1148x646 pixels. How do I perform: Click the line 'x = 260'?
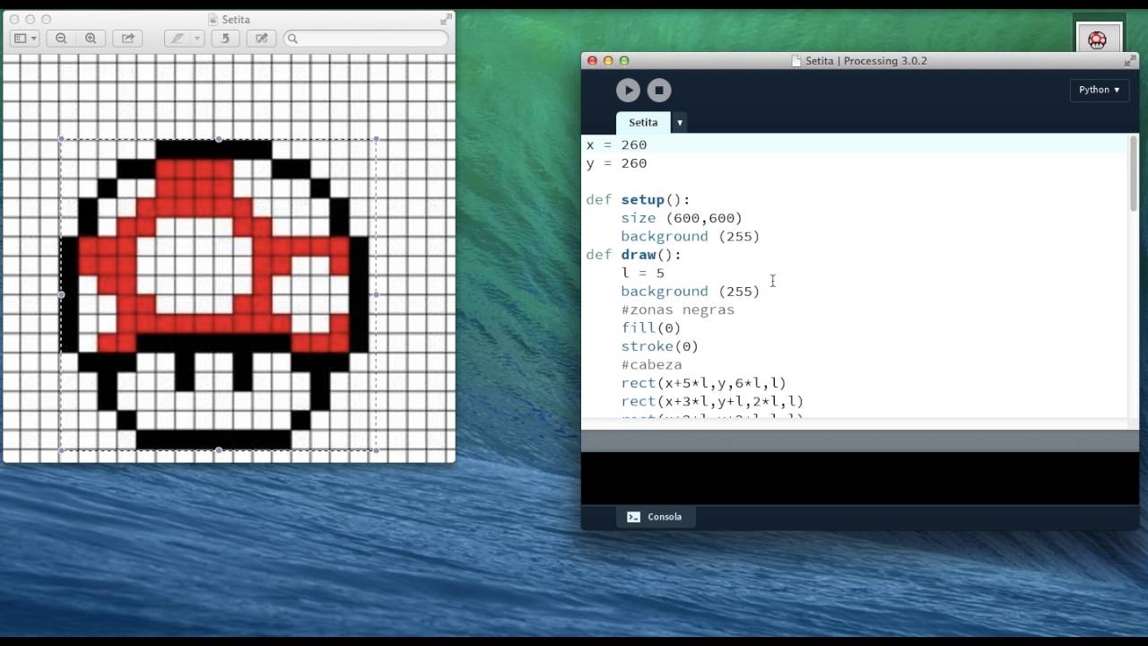tap(616, 144)
